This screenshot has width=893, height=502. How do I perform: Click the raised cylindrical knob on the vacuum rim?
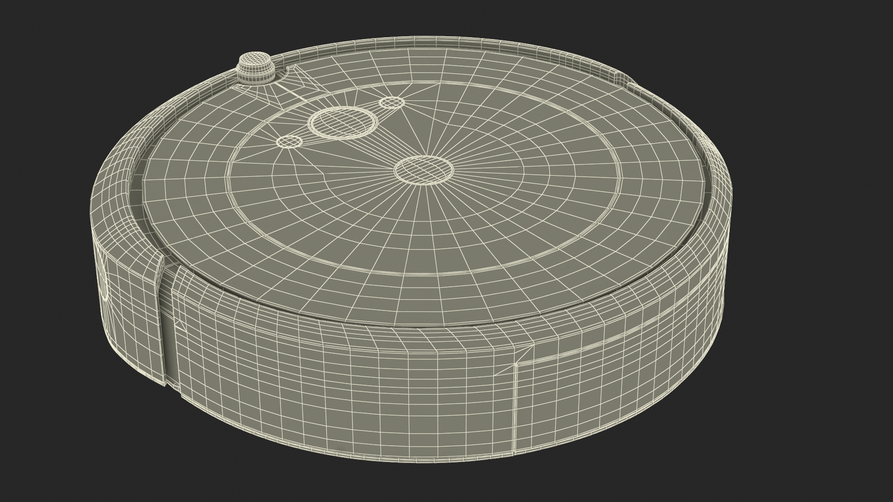[255, 68]
